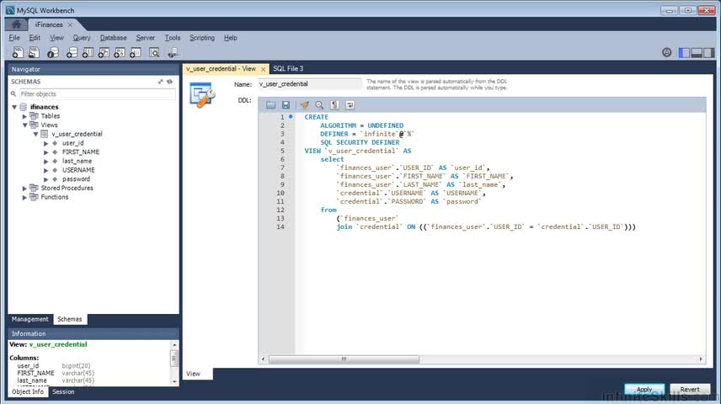Open the home screen tab icon
The height and width of the screenshot is (404, 721).
pos(17,24)
